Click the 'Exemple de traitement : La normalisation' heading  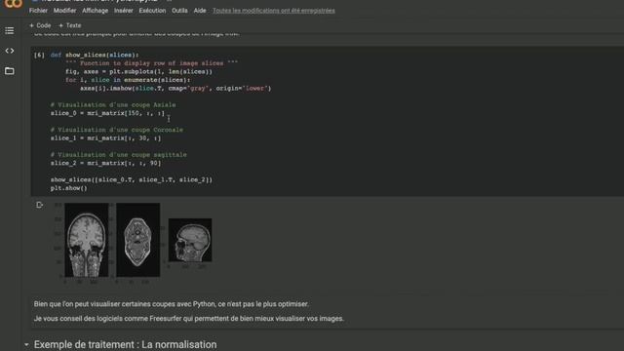click(x=126, y=344)
